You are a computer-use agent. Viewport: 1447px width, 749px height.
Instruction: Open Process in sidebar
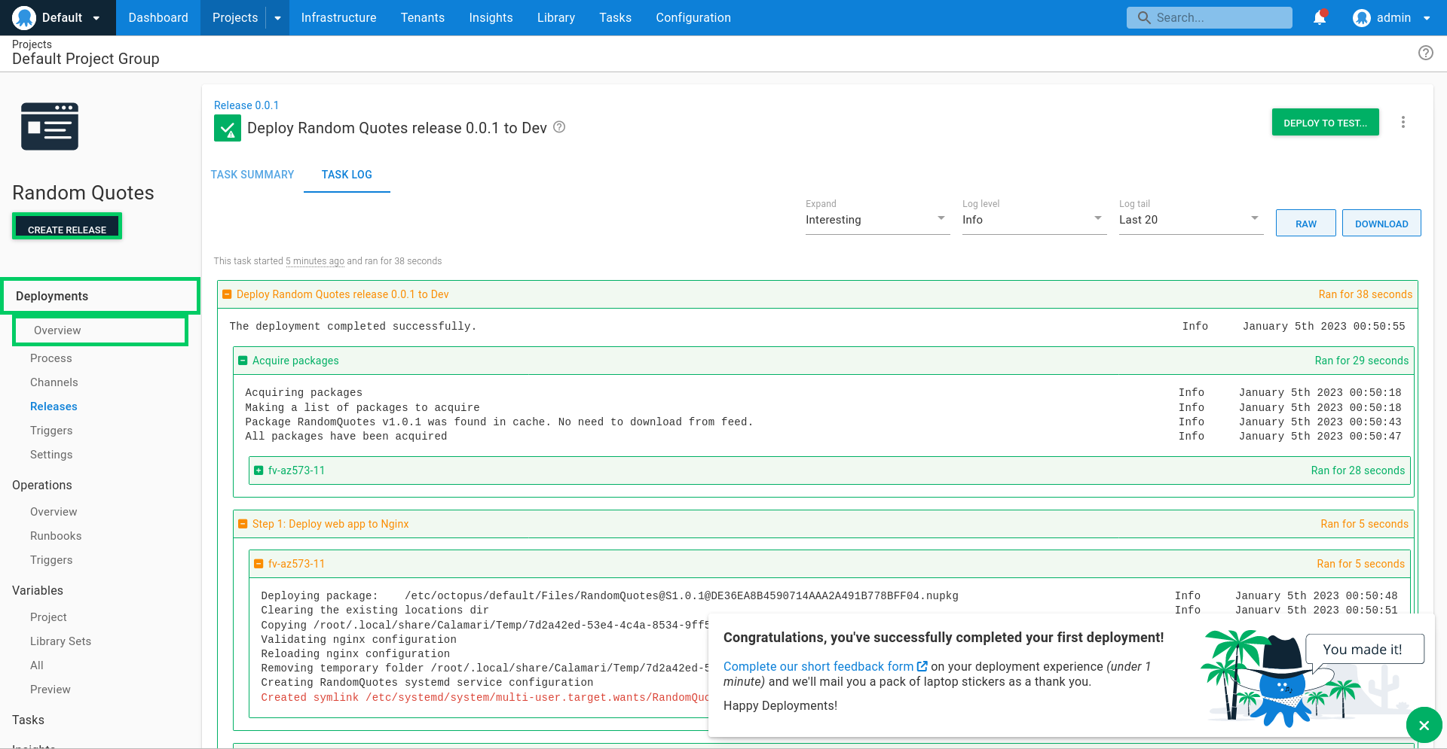click(x=51, y=358)
